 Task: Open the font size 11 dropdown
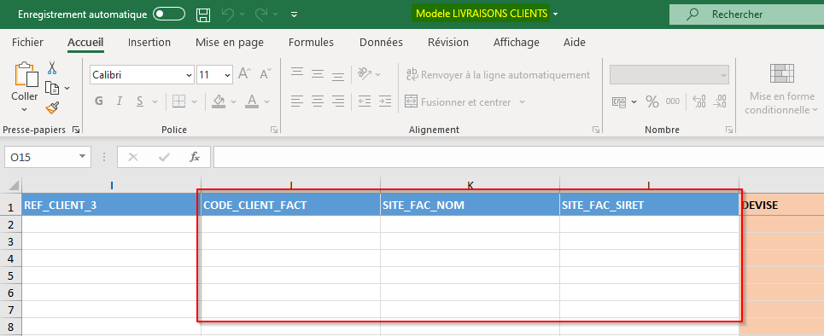[x=227, y=75]
